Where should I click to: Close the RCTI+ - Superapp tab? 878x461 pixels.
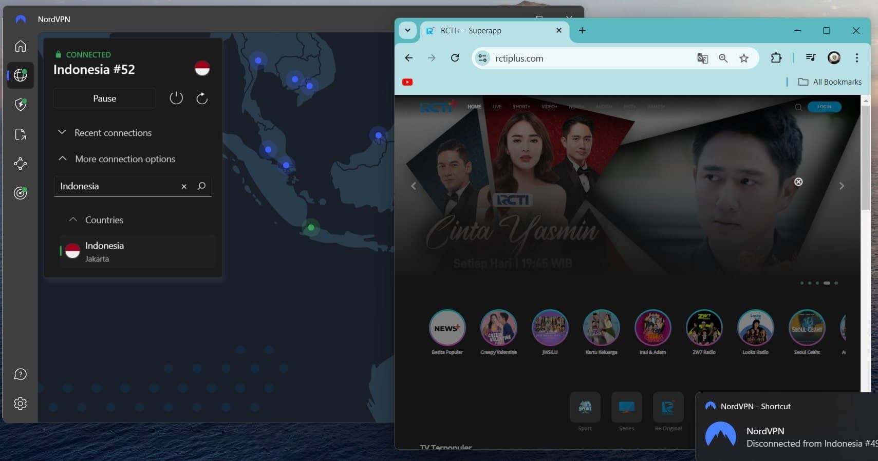click(x=559, y=30)
